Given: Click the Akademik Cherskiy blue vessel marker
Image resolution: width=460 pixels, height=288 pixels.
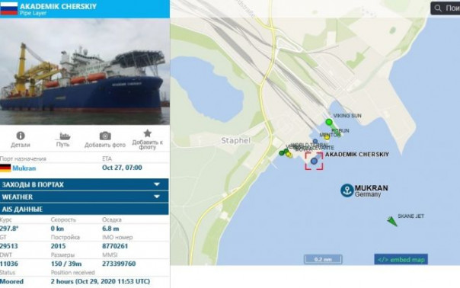Looking at the screenshot, I should tap(315, 161).
